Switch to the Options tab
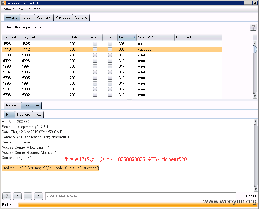The height and width of the screenshot is (209, 259). [81, 18]
